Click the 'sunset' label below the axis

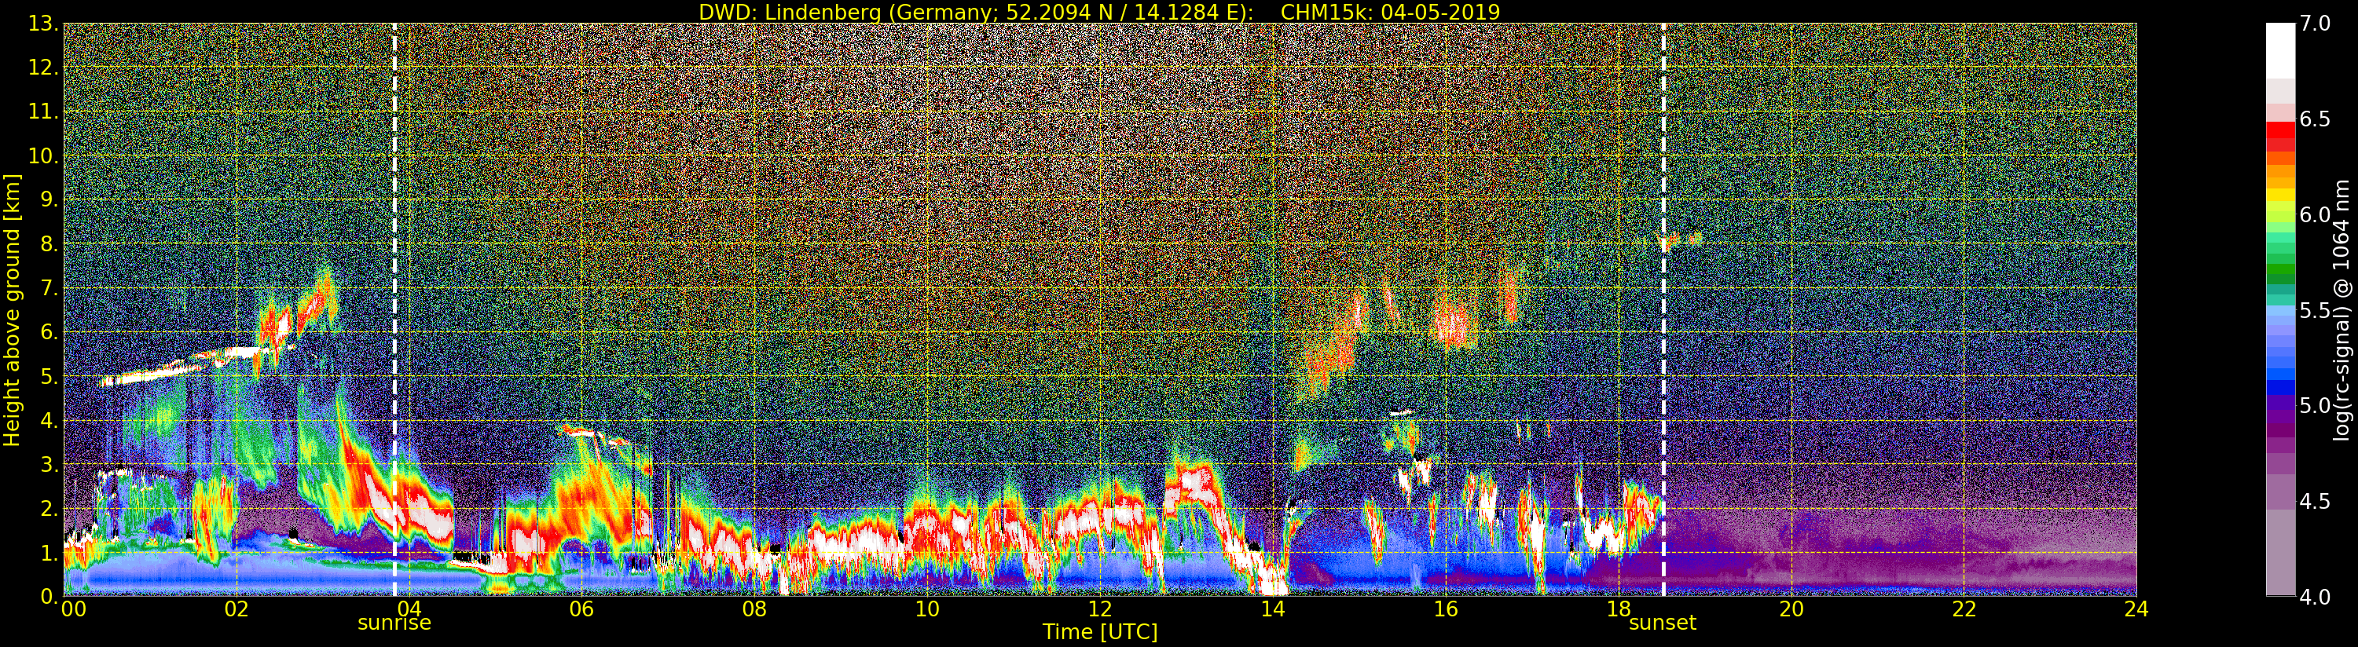1663,623
